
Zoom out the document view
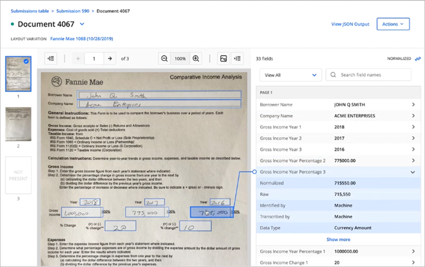click(164, 58)
